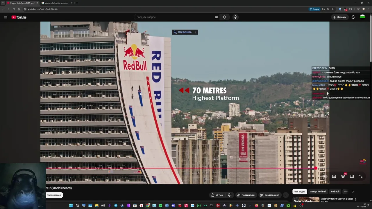Open player settings gear with 4K badge
This screenshot has height=209, width=372.
tap(343, 176)
